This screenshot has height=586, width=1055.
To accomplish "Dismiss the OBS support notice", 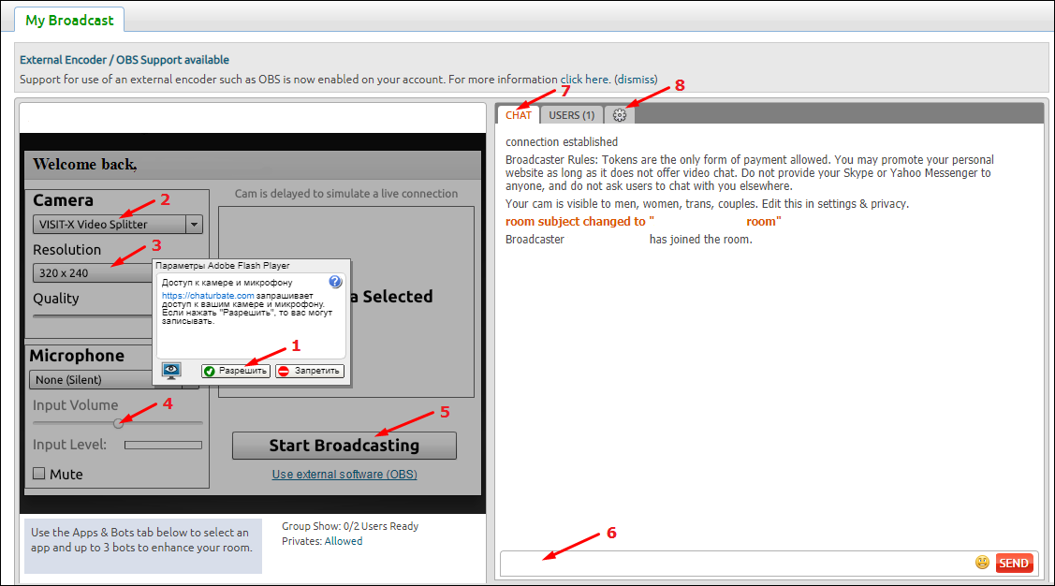I will 636,80.
